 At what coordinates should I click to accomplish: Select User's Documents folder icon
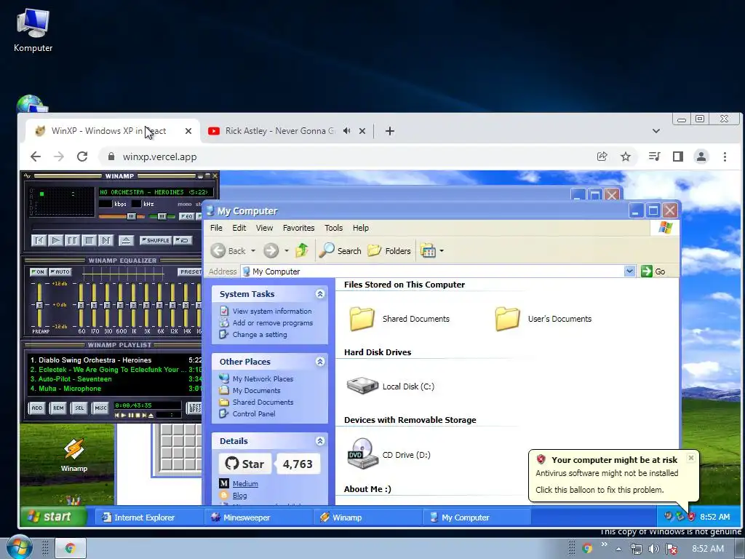coord(507,319)
